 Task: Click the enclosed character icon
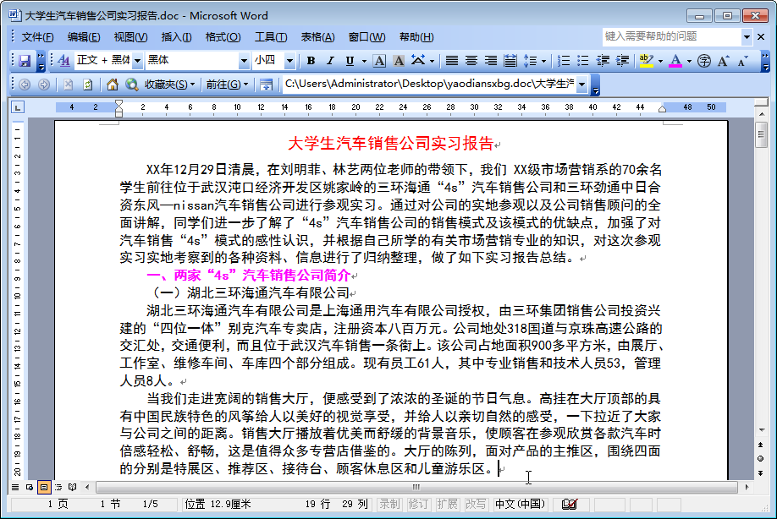(x=703, y=61)
